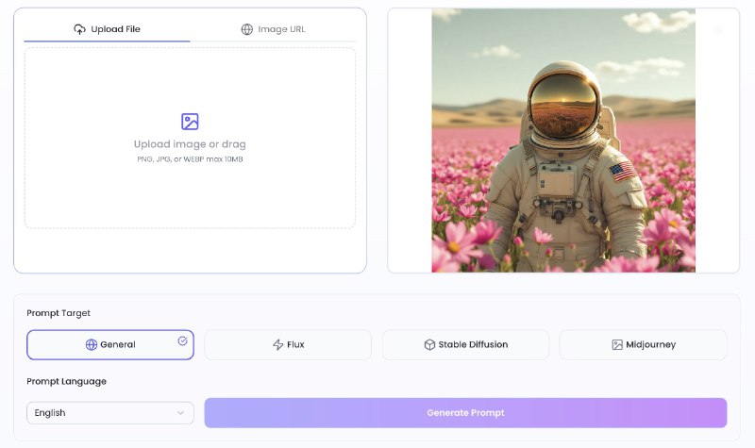This screenshot has height=448, width=755.
Task: Choose Stable Diffusion as prompt target
Action: coord(465,345)
